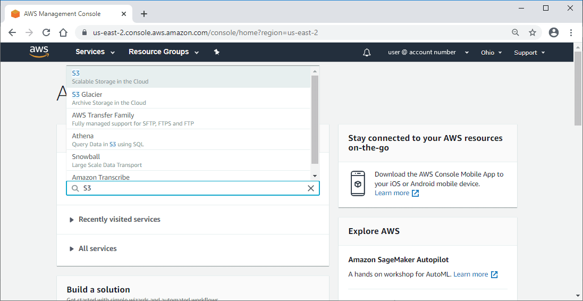Click the browser back arrow

[x=12, y=33]
